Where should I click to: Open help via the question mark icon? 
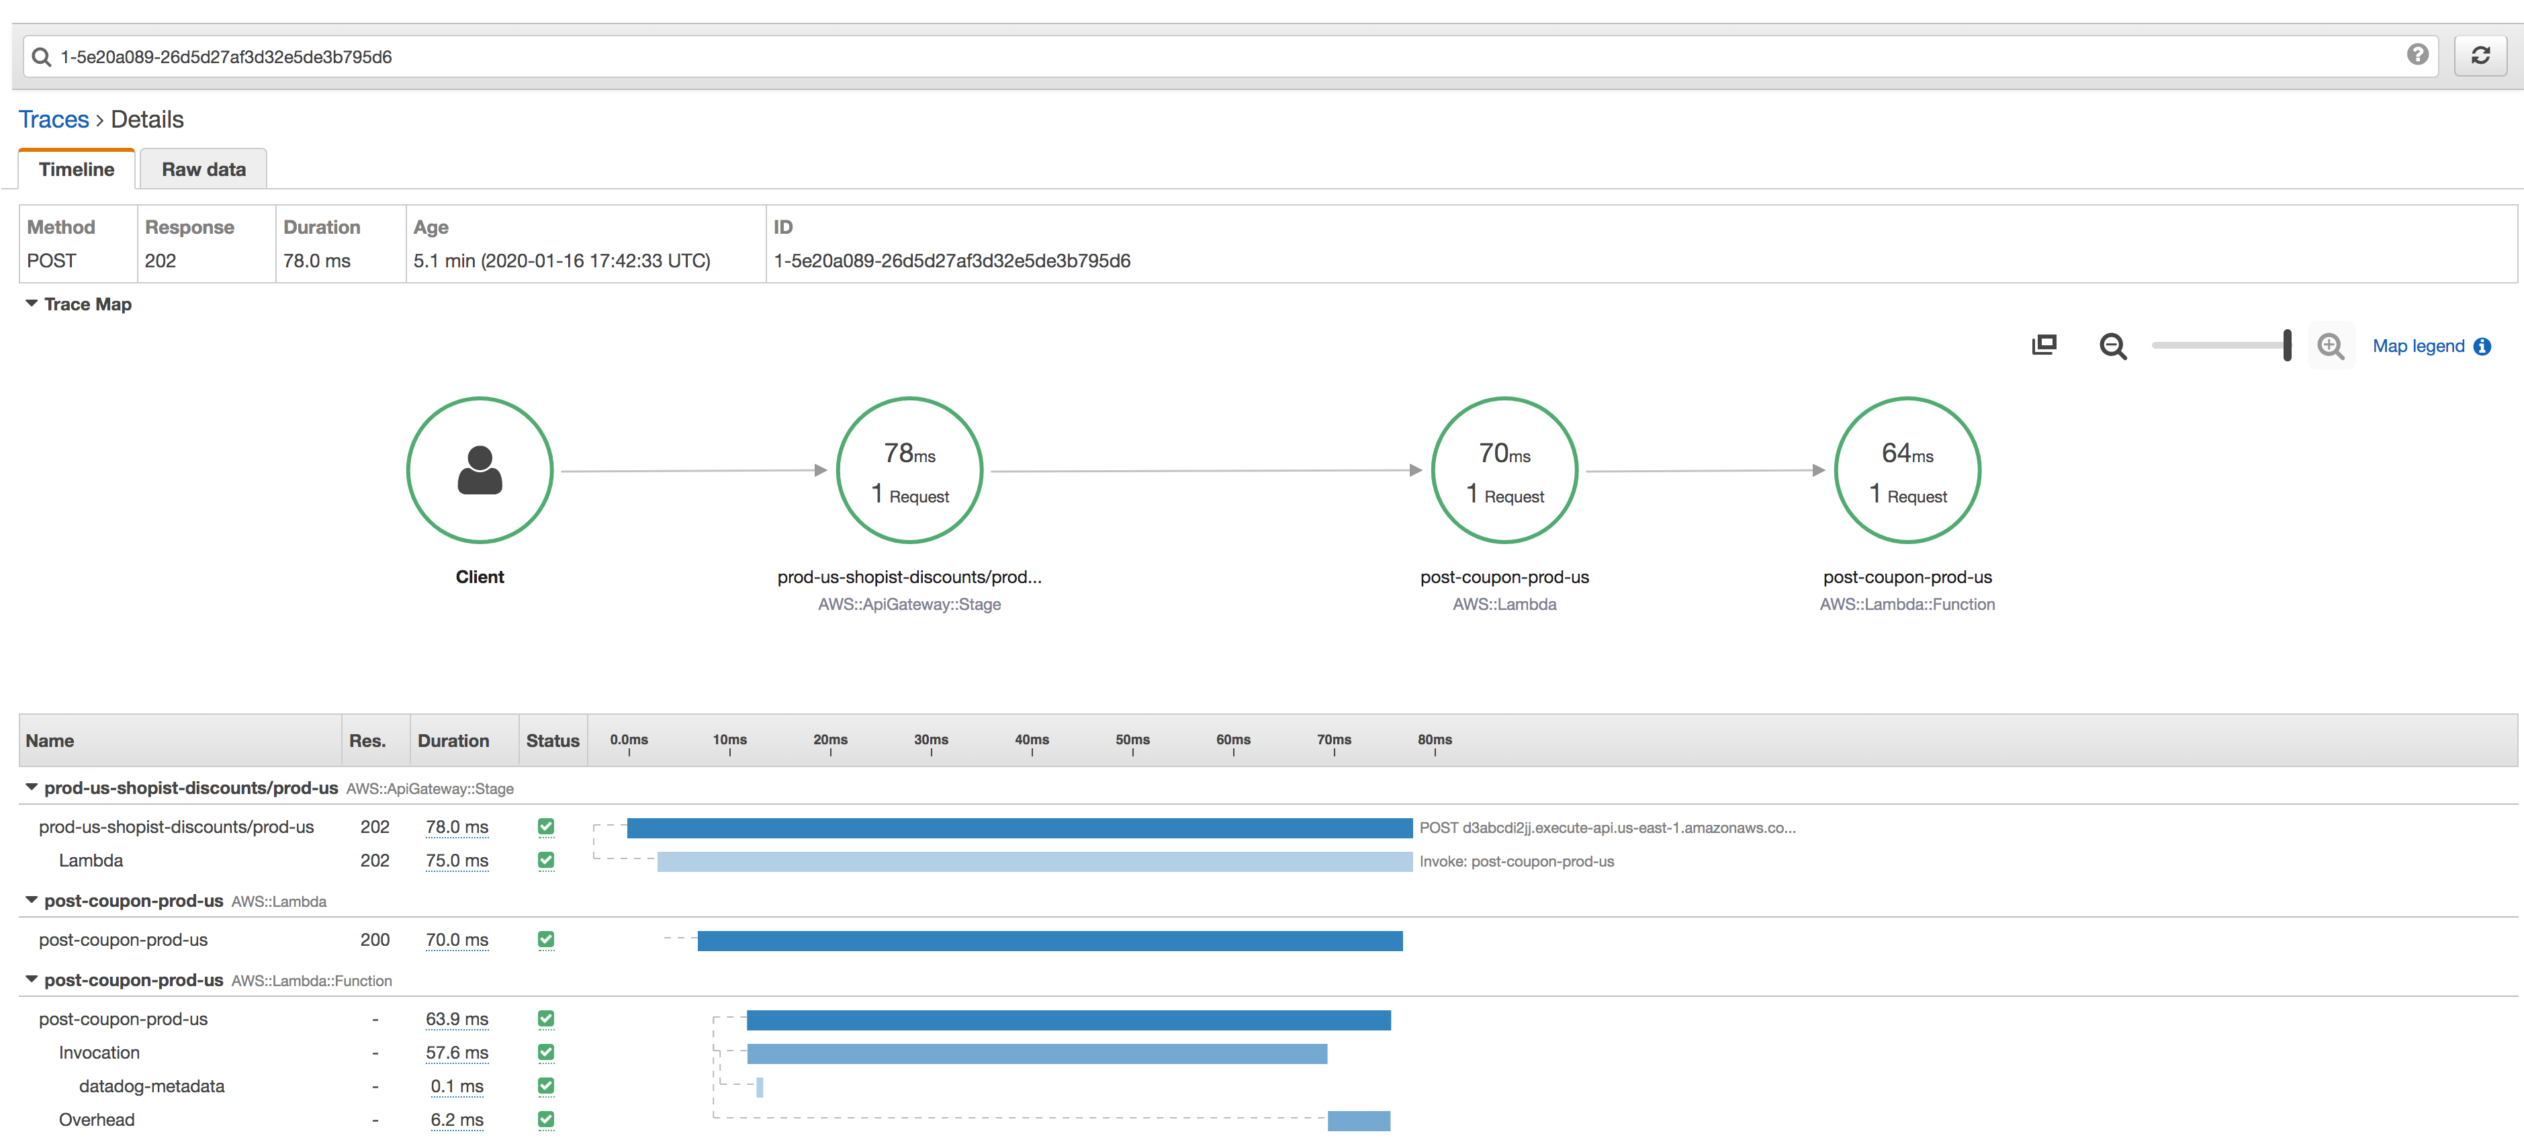(x=2418, y=55)
